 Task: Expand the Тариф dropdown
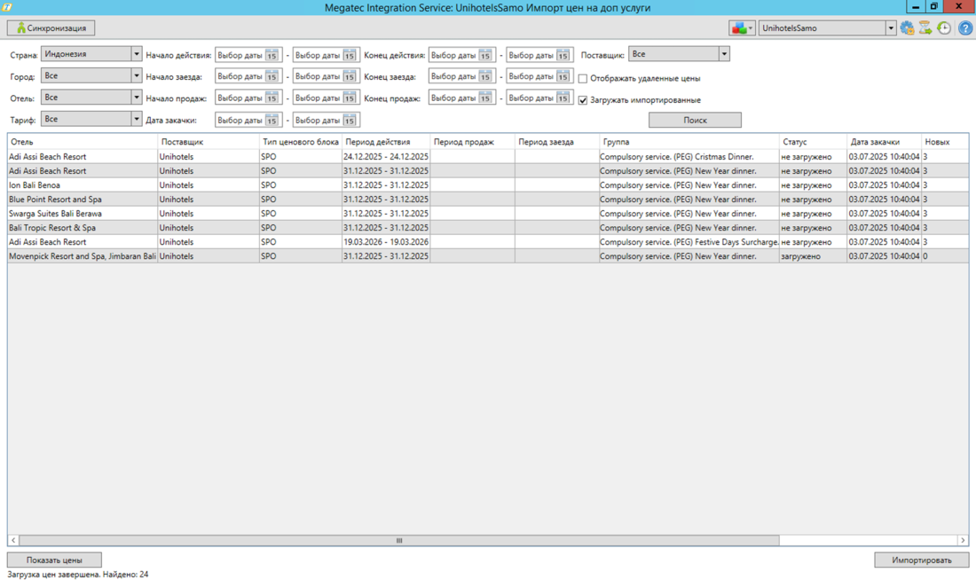136,119
